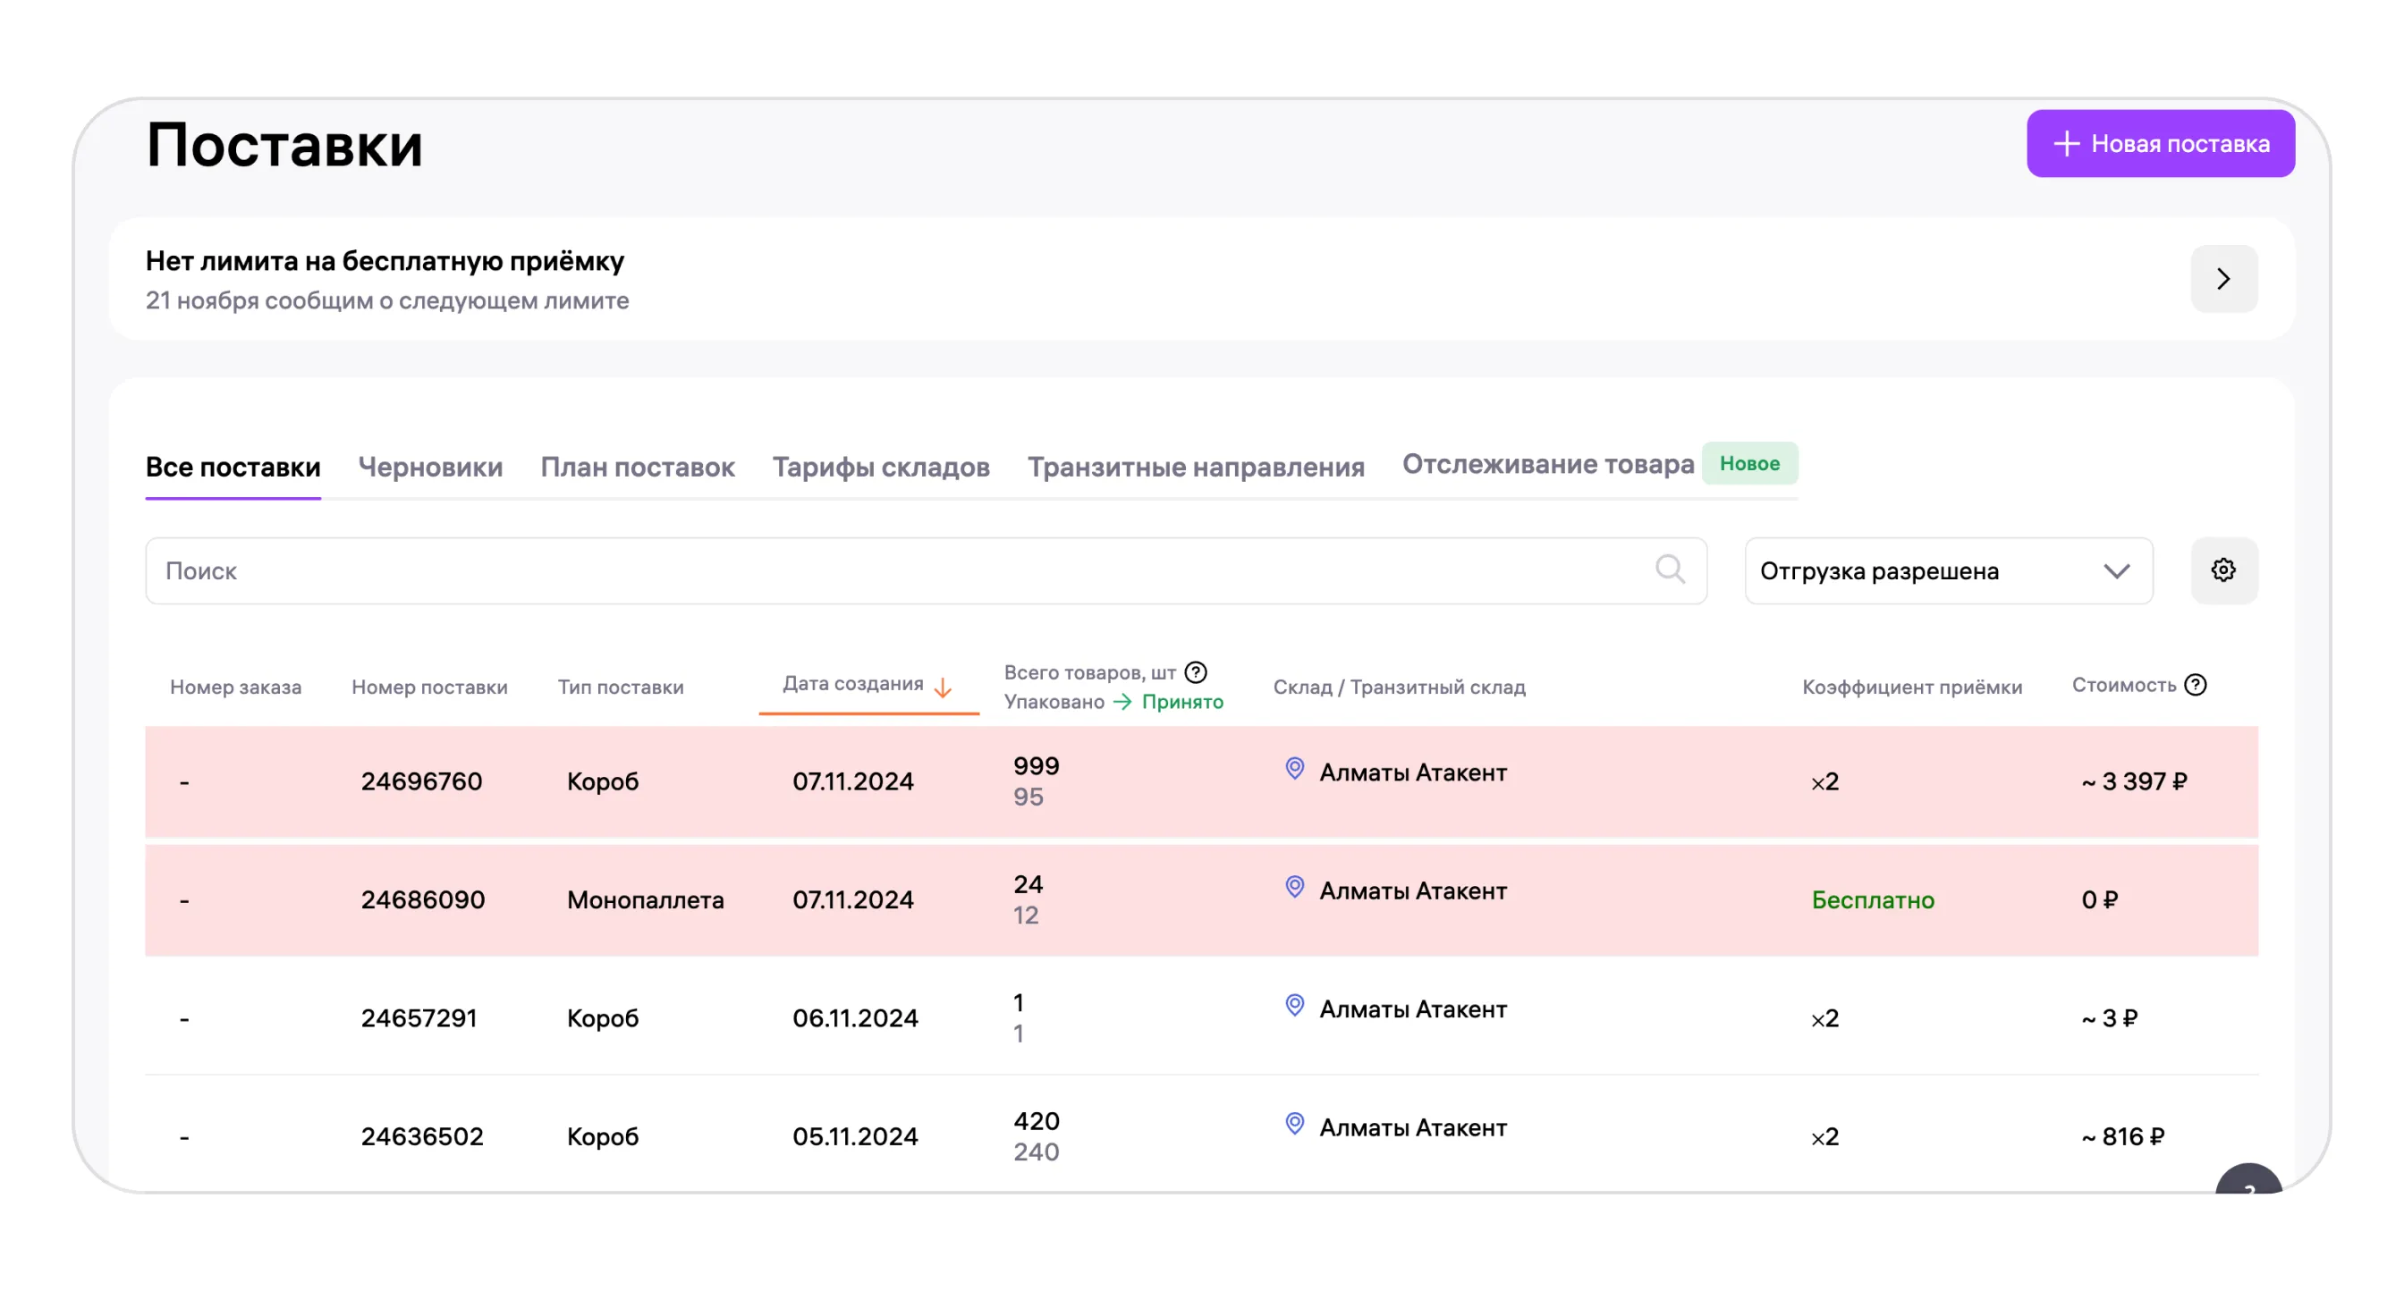Click location pin for supply 24686090

click(1294, 887)
